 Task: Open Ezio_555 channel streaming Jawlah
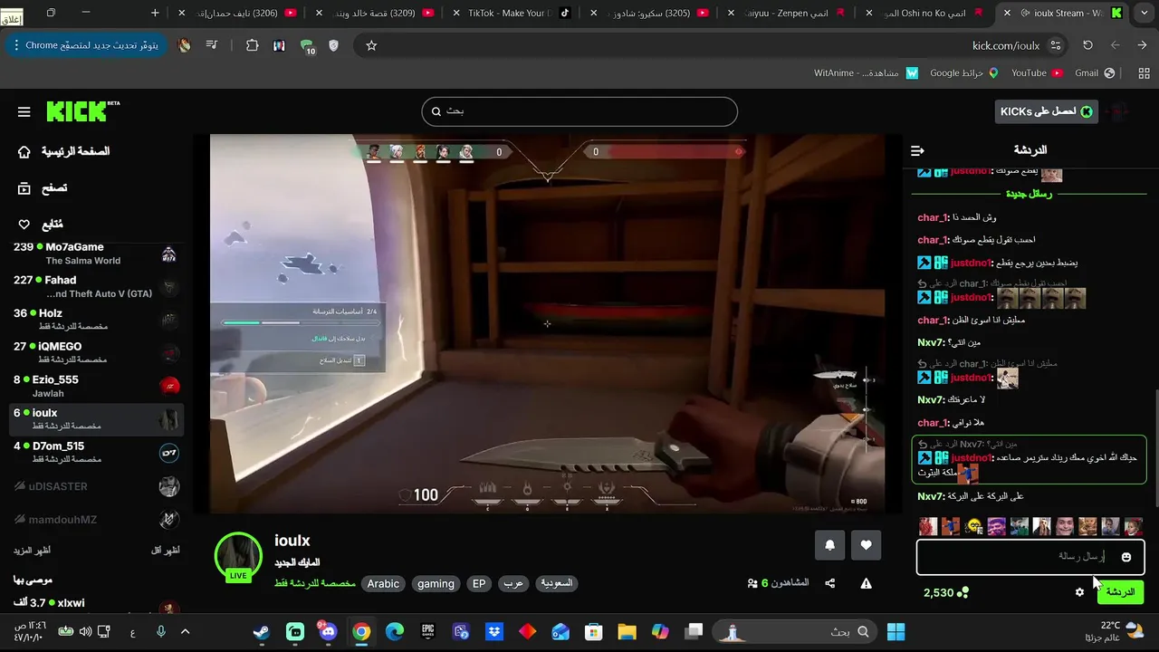pos(96,386)
